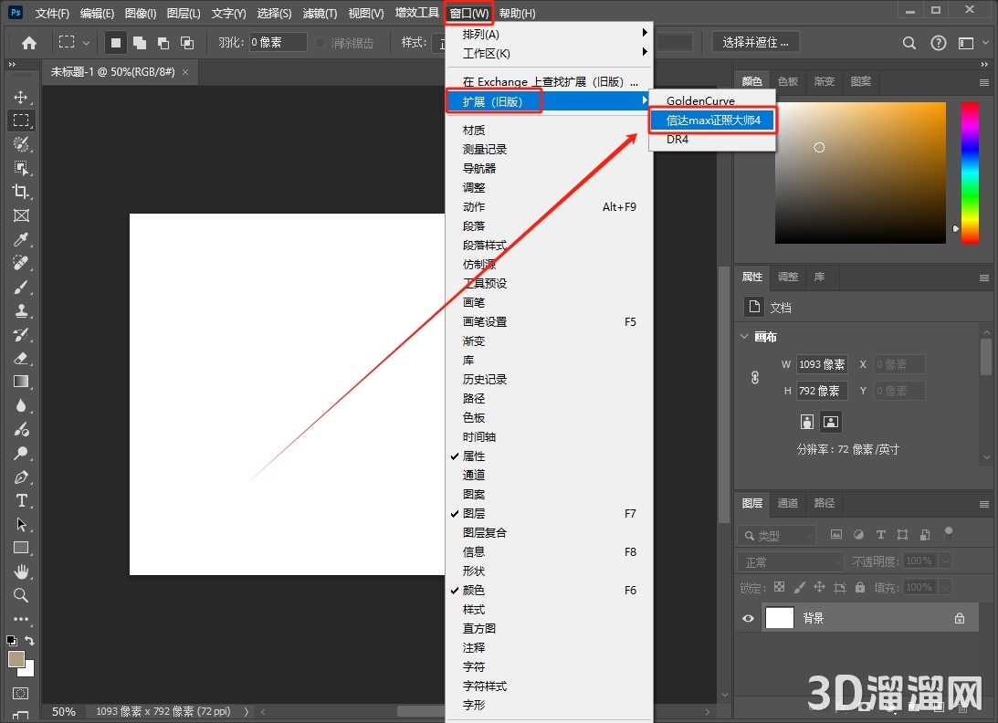Click the canvas width W input field

pos(821,364)
